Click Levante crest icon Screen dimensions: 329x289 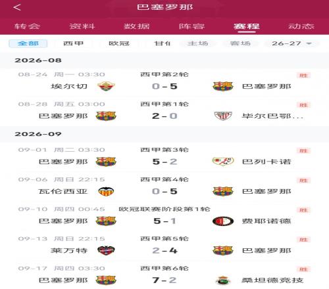106,250
